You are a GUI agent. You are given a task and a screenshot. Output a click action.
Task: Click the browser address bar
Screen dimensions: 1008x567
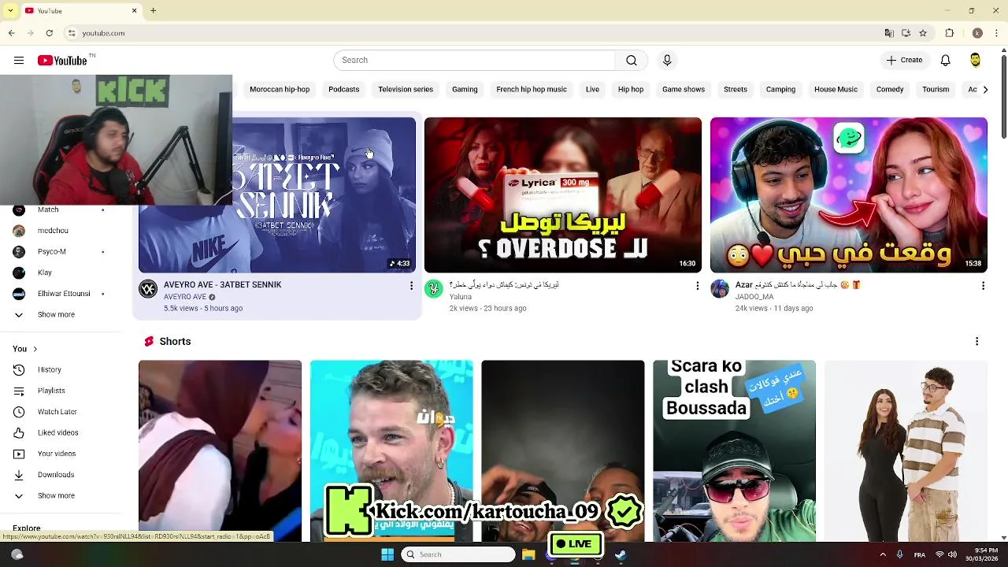472,33
